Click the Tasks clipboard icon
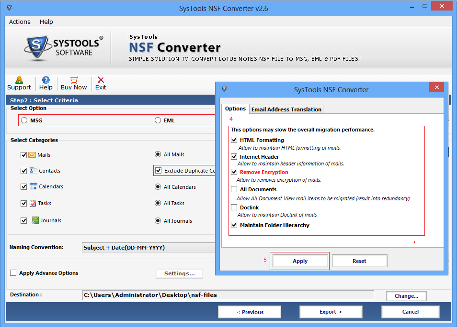The width and height of the screenshot is (457, 327). click(x=33, y=203)
